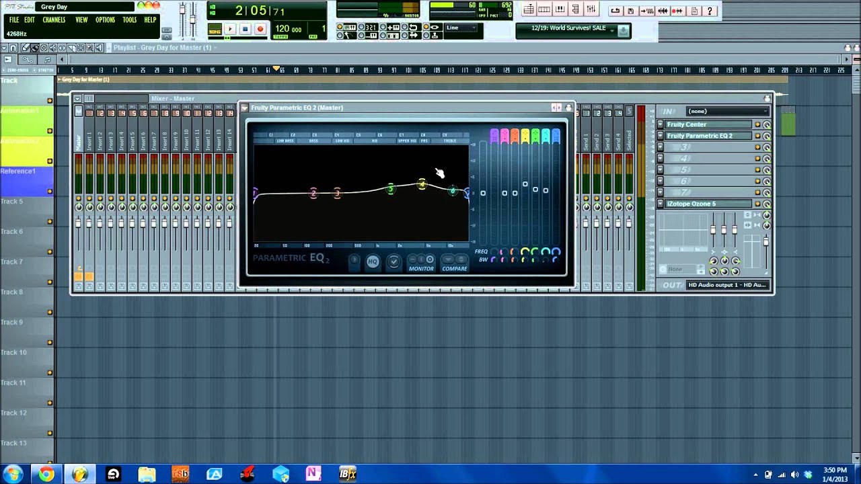Open the browser toolbar icon
The height and width of the screenshot is (484, 861).
(x=575, y=9)
